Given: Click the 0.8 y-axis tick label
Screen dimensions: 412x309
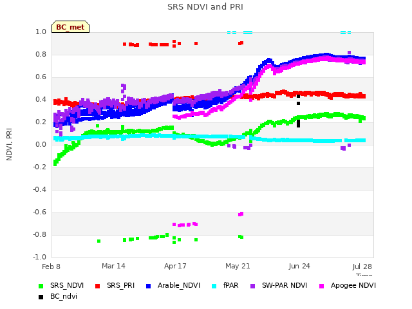Looking at the screenshot, I should point(41,54).
